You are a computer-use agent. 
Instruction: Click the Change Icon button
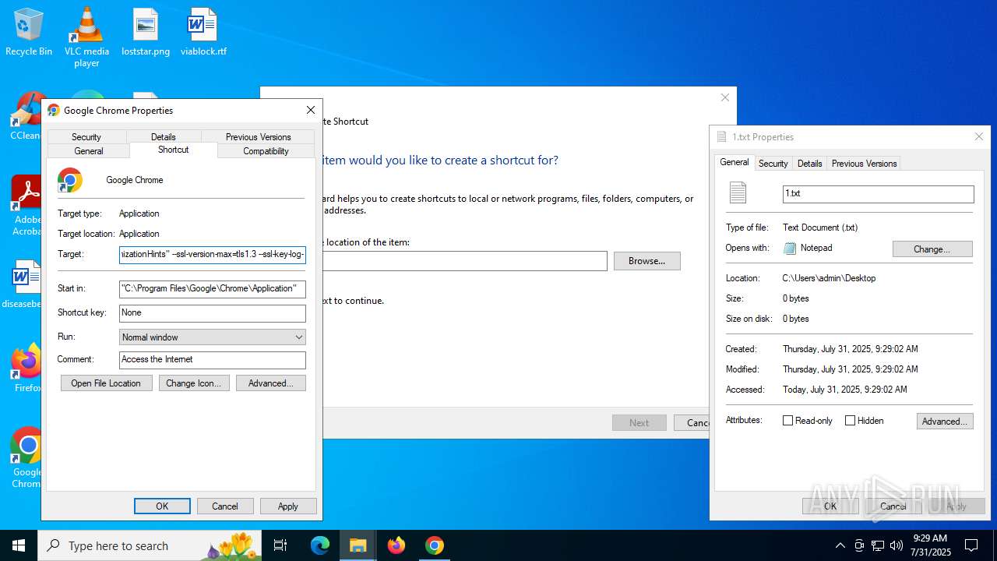(193, 383)
